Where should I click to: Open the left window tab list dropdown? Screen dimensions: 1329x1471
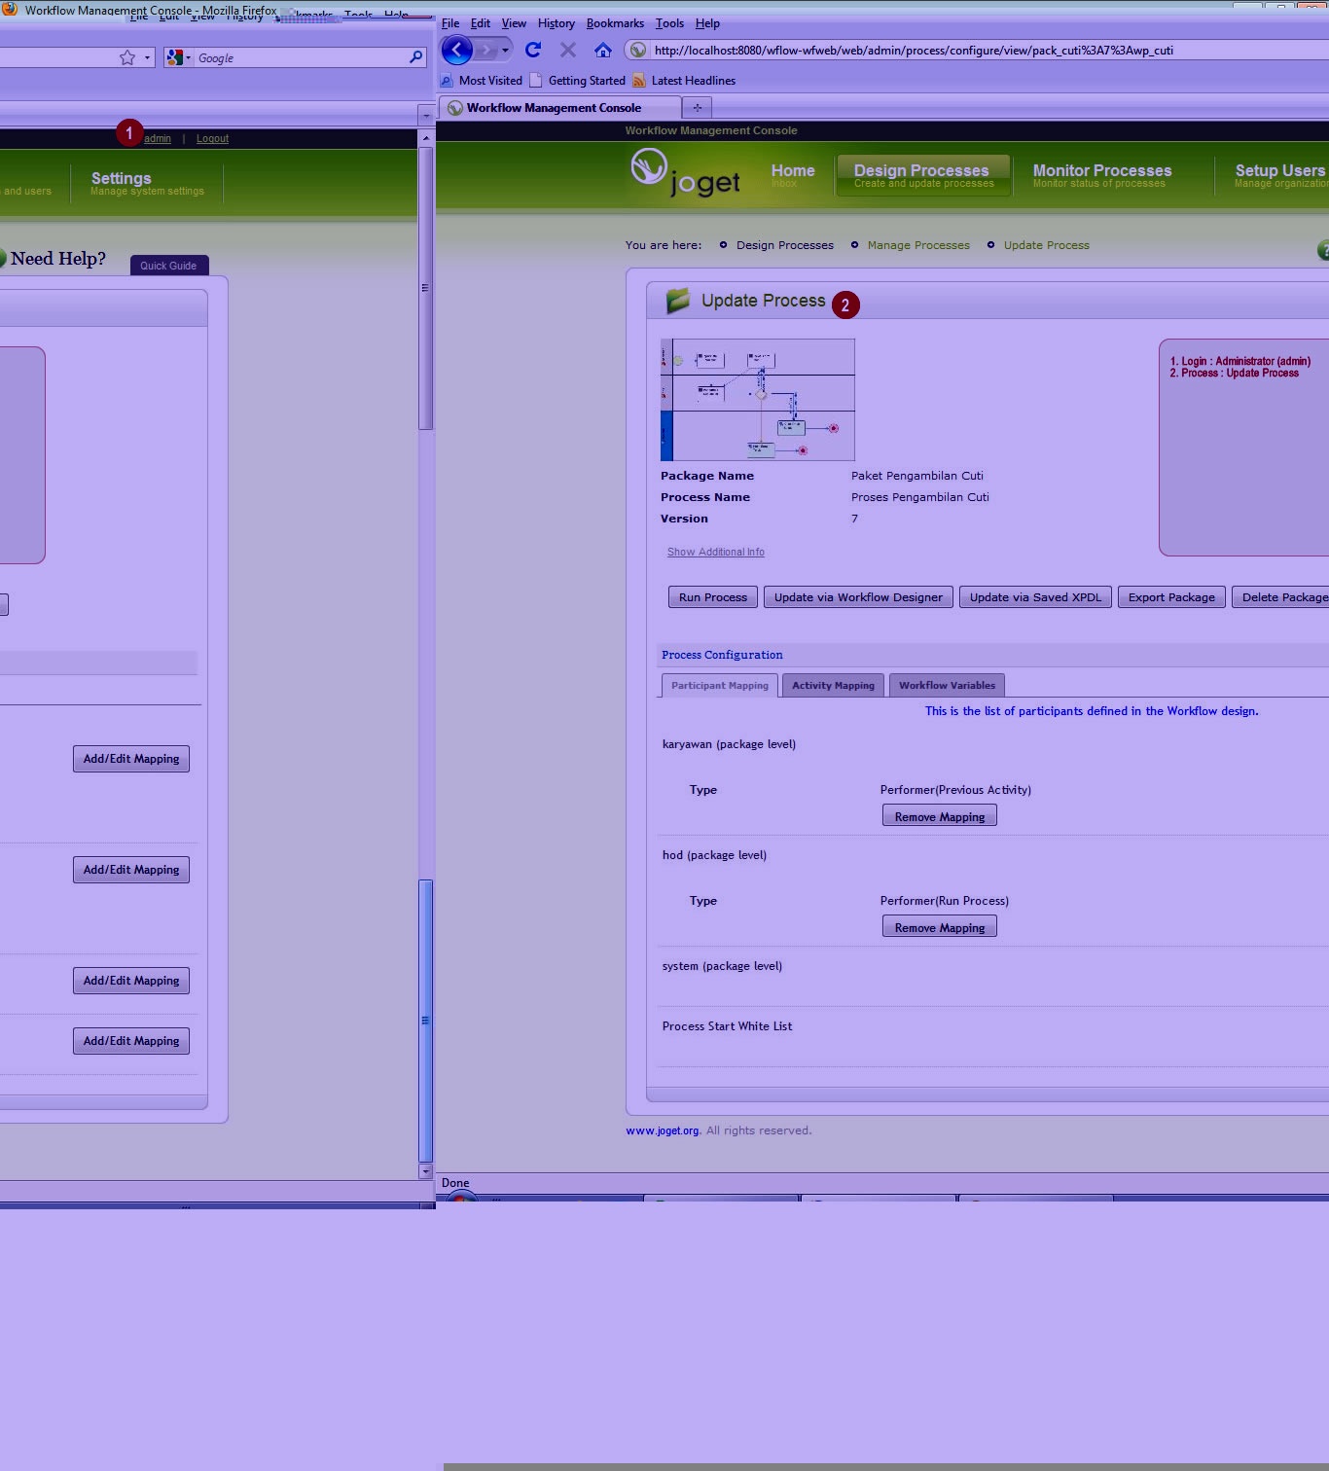coord(425,116)
